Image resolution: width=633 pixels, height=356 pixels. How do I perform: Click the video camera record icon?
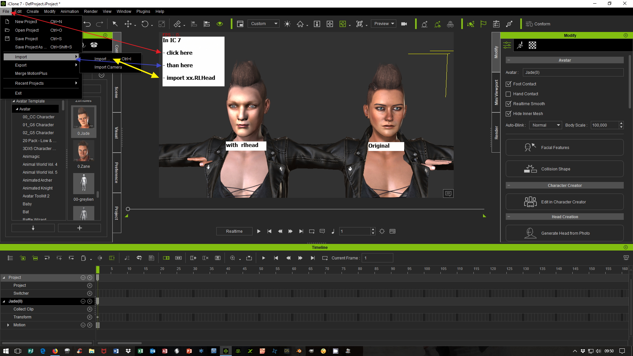(404, 24)
